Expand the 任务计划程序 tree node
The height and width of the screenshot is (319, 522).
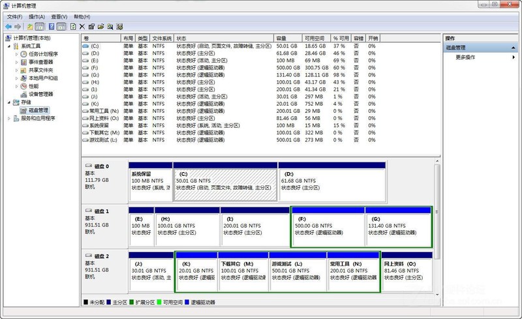coord(16,54)
